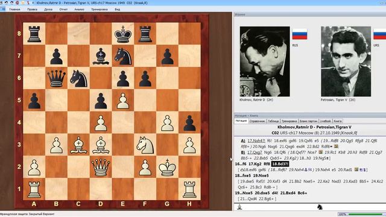Select the black knight on c6
This screenshot has height=217, width=386.
click(78, 78)
